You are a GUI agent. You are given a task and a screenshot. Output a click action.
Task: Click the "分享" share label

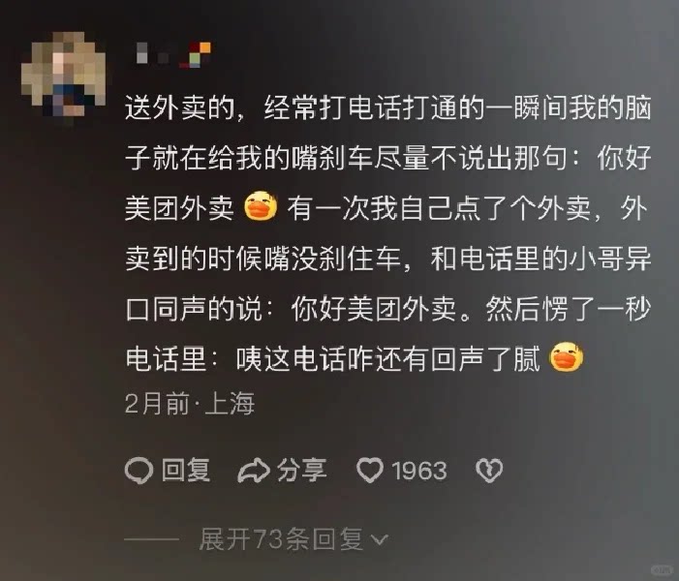[x=302, y=471]
